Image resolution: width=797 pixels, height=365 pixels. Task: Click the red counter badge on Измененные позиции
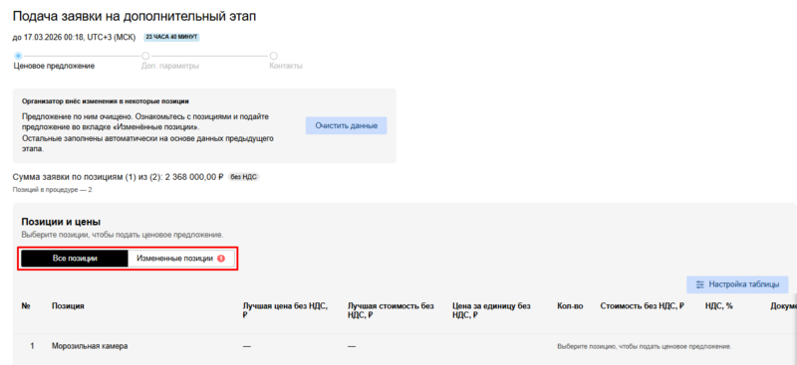tap(220, 259)
